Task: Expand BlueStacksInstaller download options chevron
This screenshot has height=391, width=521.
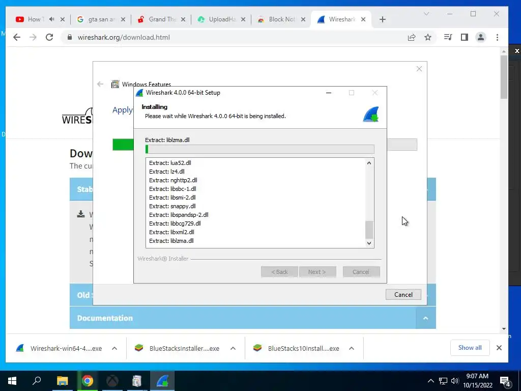Action: (x=233, y=348)
